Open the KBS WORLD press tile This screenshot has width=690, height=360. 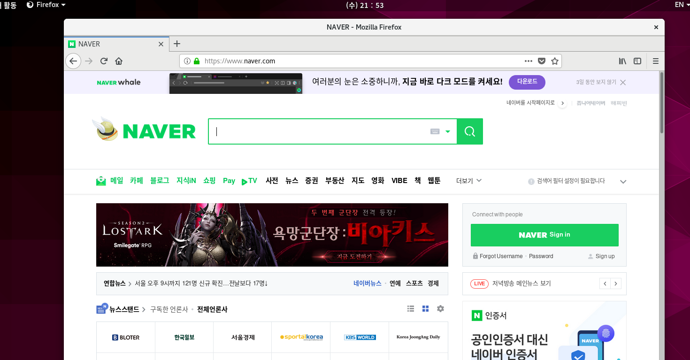click(x=360, y=337)
